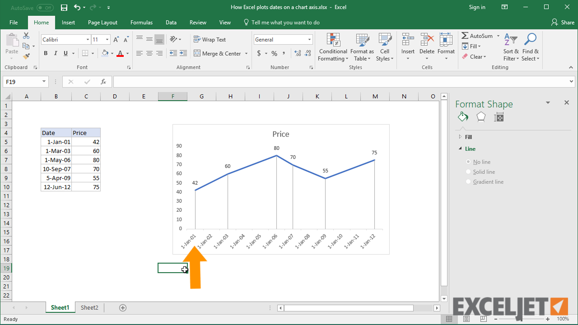Click the Format as Table button
This screenshot has width=578, height=325.
[x=362, y=47]
